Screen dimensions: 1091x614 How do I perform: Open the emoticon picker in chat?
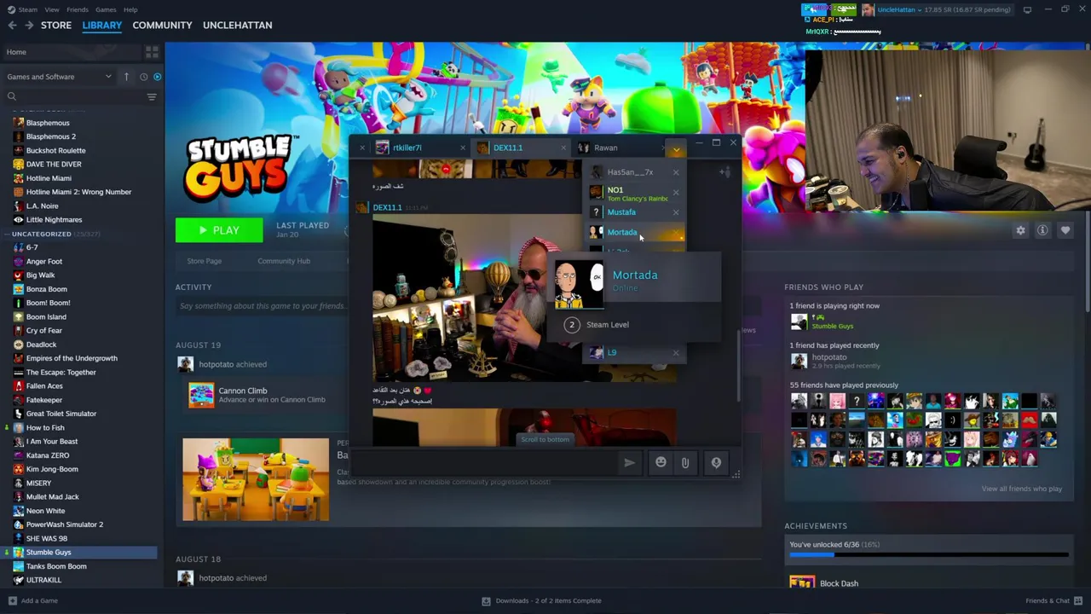click(661, 462)
